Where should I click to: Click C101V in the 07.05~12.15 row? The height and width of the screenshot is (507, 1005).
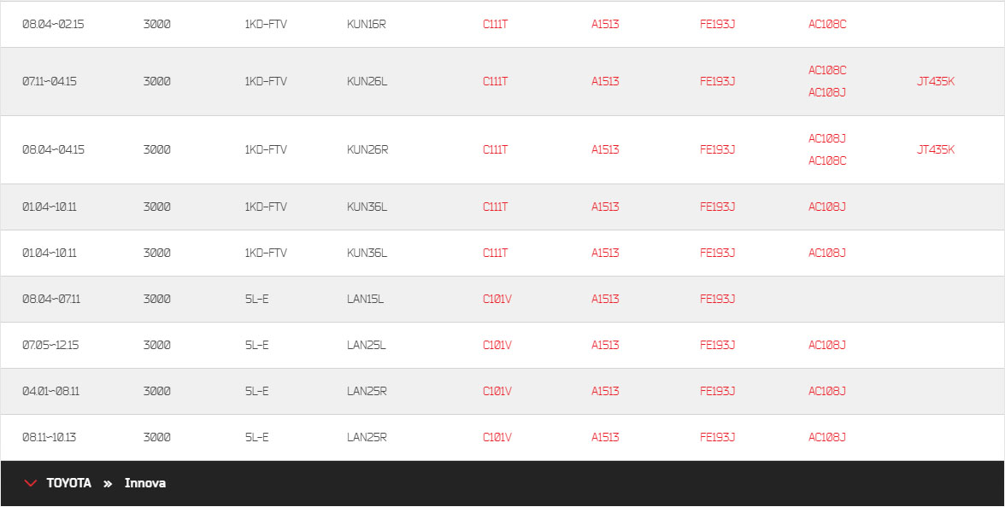pos(497,345)
